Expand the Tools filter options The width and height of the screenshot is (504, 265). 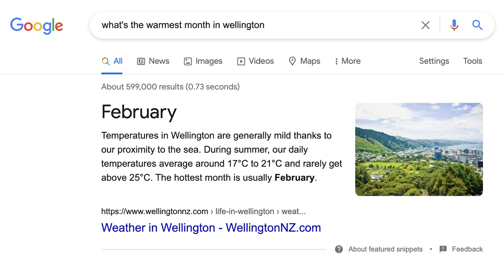tap(472, 61)
